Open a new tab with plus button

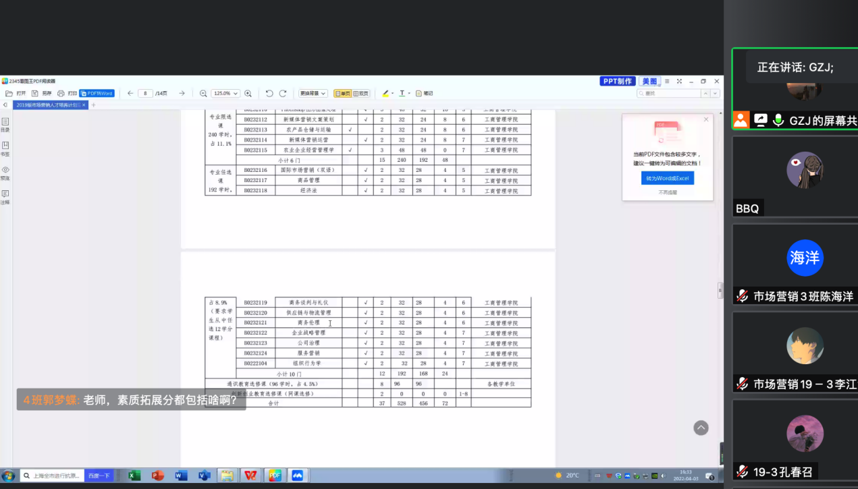pos(94,105)
